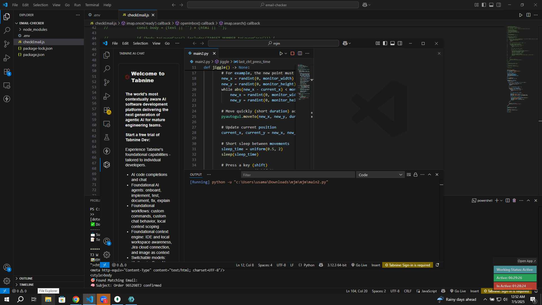
Task: Open Run and Debug in back window
Action: 7,58
